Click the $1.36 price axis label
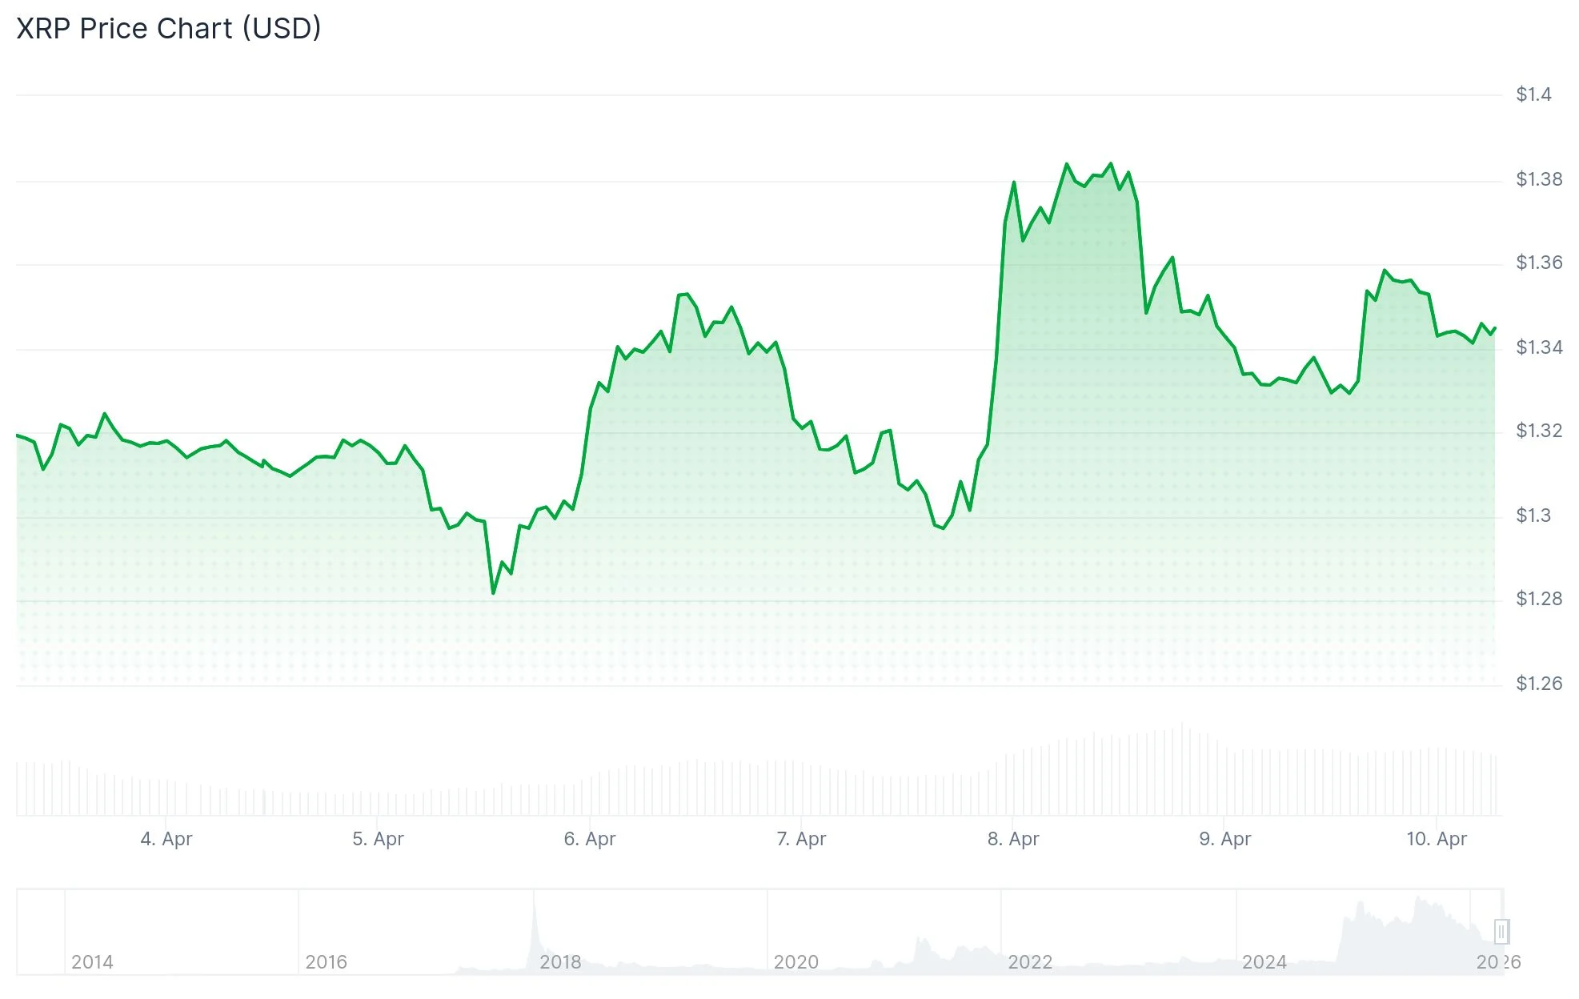 click(x=1539, y=263)
